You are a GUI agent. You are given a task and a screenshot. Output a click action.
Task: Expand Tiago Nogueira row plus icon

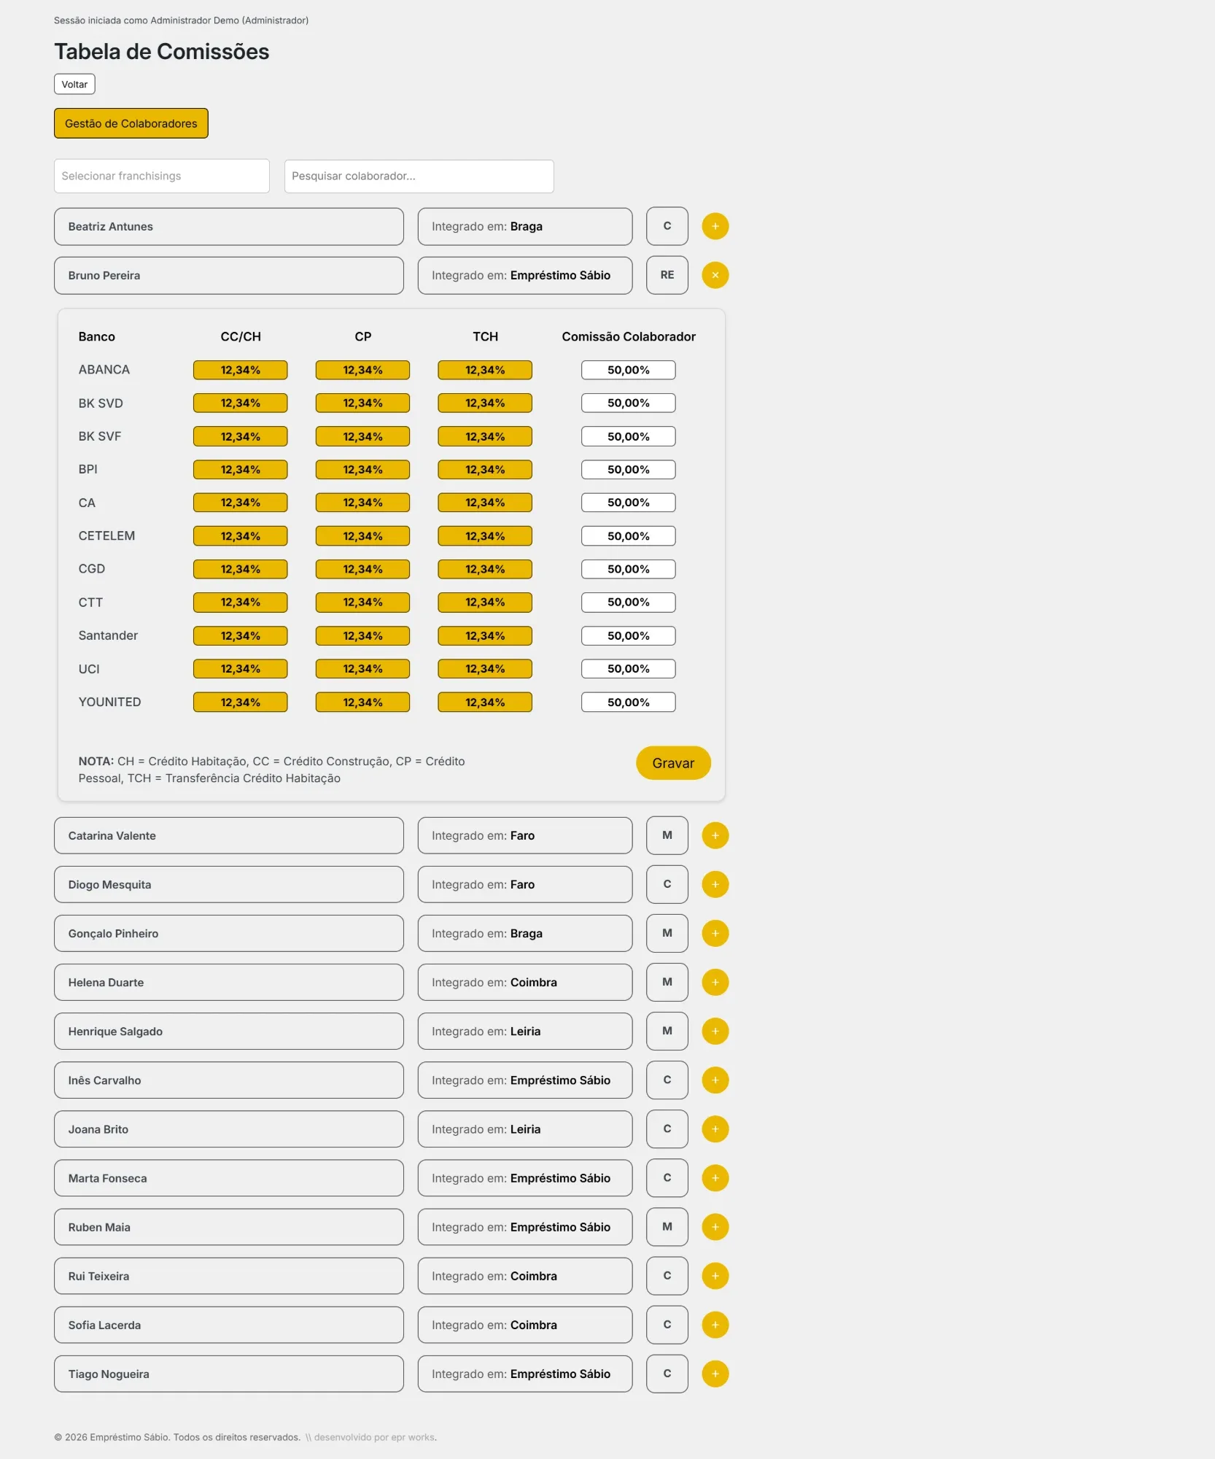[715, 1373]
